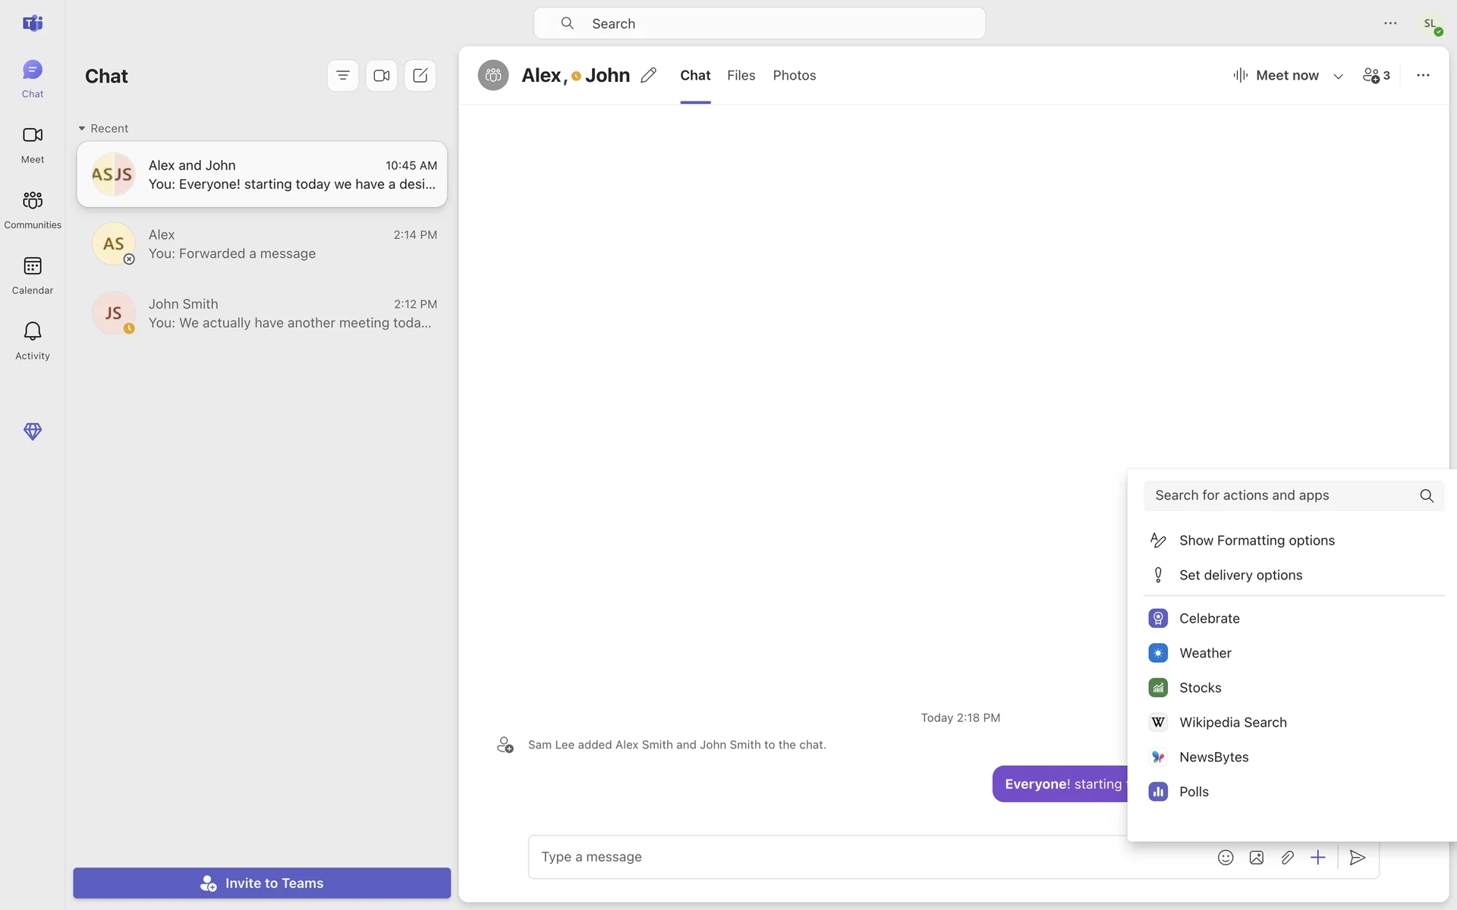Click the Invite to Teams button
The image size is (1457, 910).
(x=262, y=883)
